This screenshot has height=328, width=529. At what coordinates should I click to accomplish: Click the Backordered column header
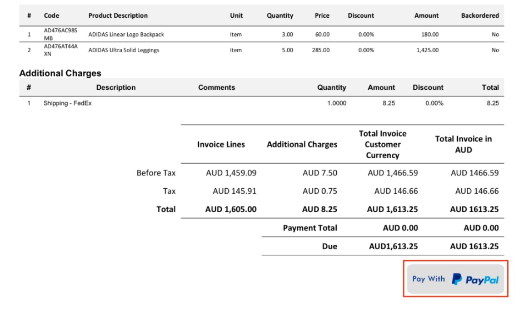[x=480, y=16]
